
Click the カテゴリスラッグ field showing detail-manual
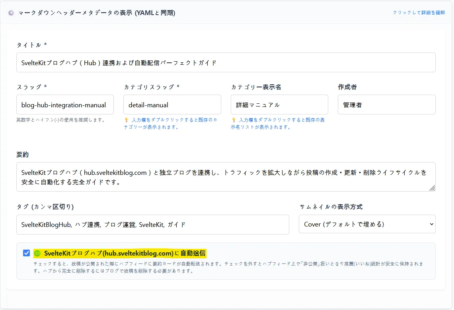click(x=172, y=105)
